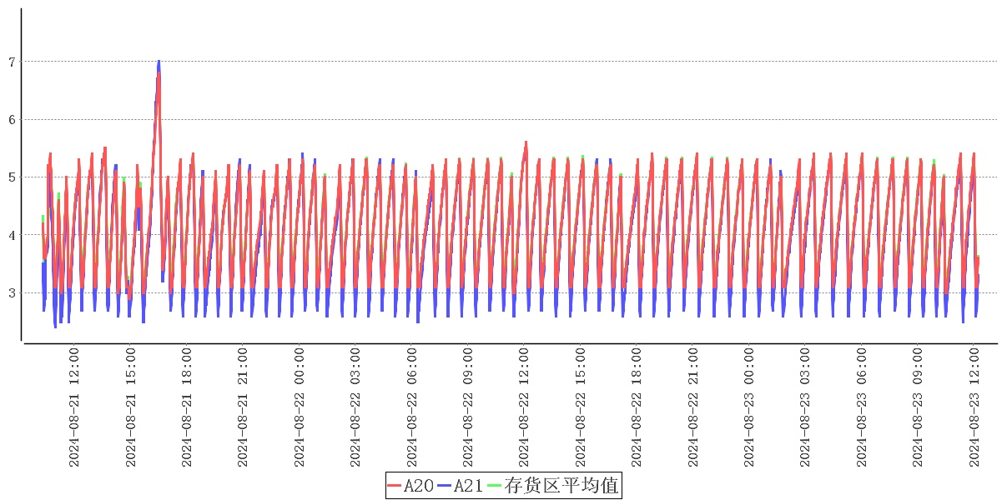Screen dimensions: 1007x500
Task: Click the blue A21 legend color marker
Action: [445, 486]
